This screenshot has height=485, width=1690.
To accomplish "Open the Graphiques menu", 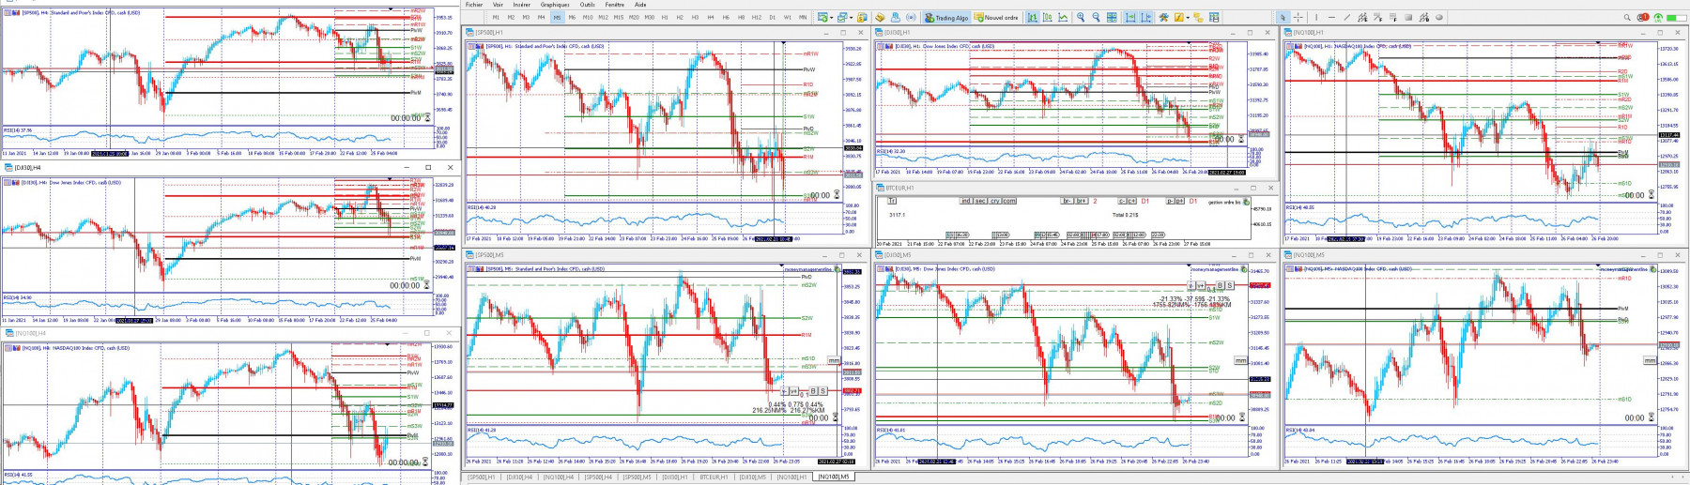I will [x=554, y=4].
